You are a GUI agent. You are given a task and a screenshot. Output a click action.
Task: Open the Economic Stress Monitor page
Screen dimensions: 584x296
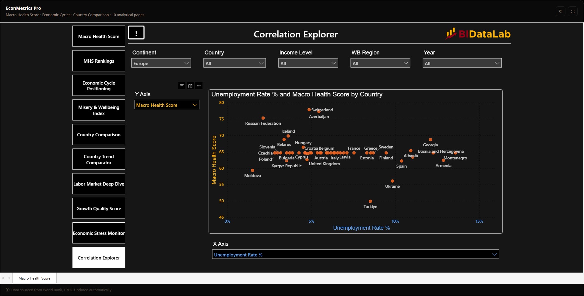99,233
